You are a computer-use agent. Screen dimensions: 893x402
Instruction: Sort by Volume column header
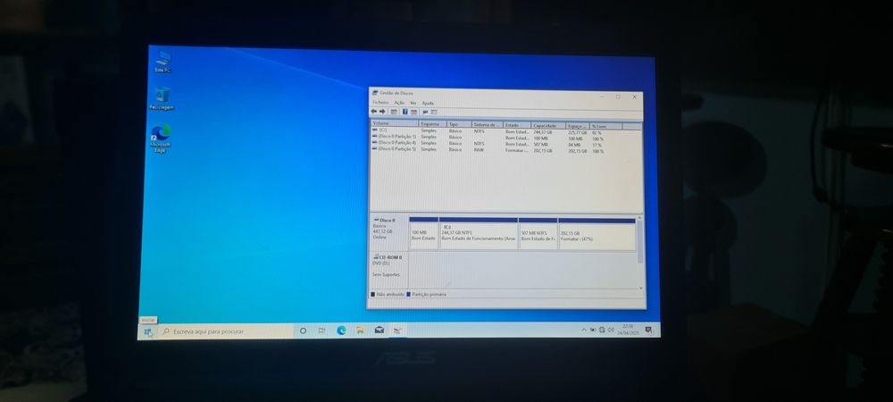tap(395, 125)
